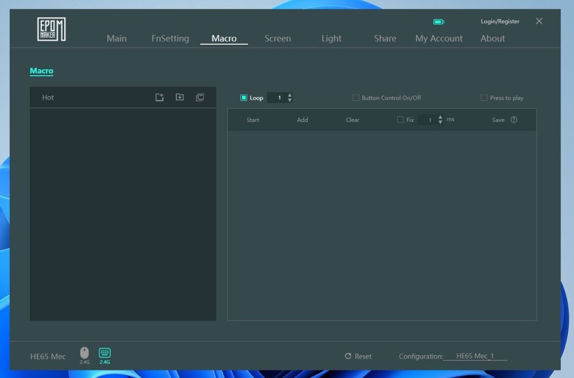Viewport: 574px width, 378px height.
Task: Create a new macro with the add icon
Action: 160,97
